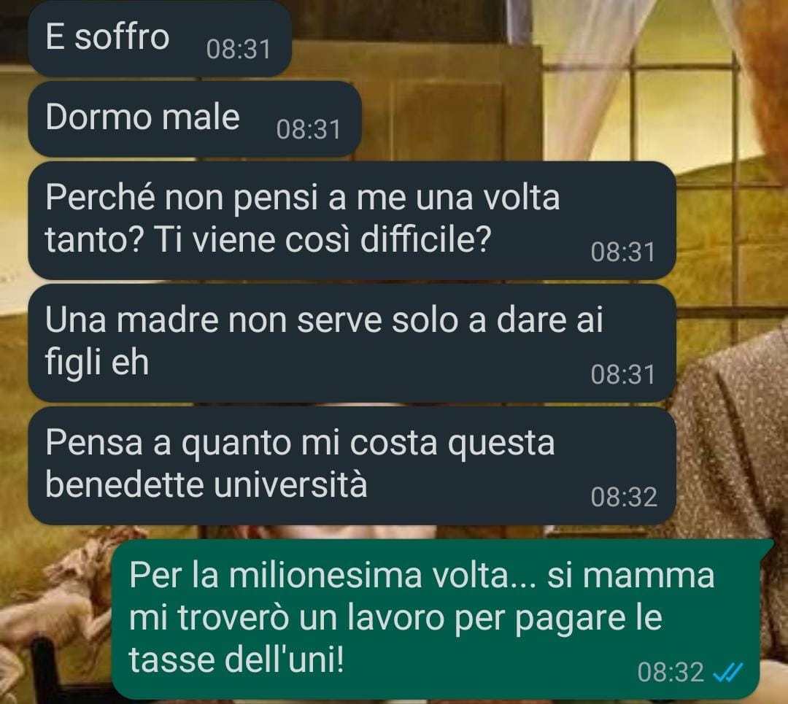The width and height of the screenshot is (788, 704).
Task: Click the 08:31 timestamp on 'Dormo male'
Action: [309, 130]
